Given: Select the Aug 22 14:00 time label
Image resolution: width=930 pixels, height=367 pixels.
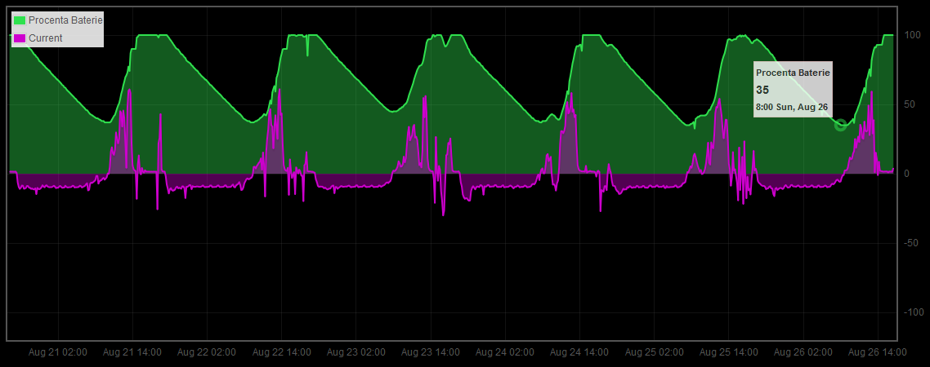Looking at the screenshot, I should pos(281,352).
